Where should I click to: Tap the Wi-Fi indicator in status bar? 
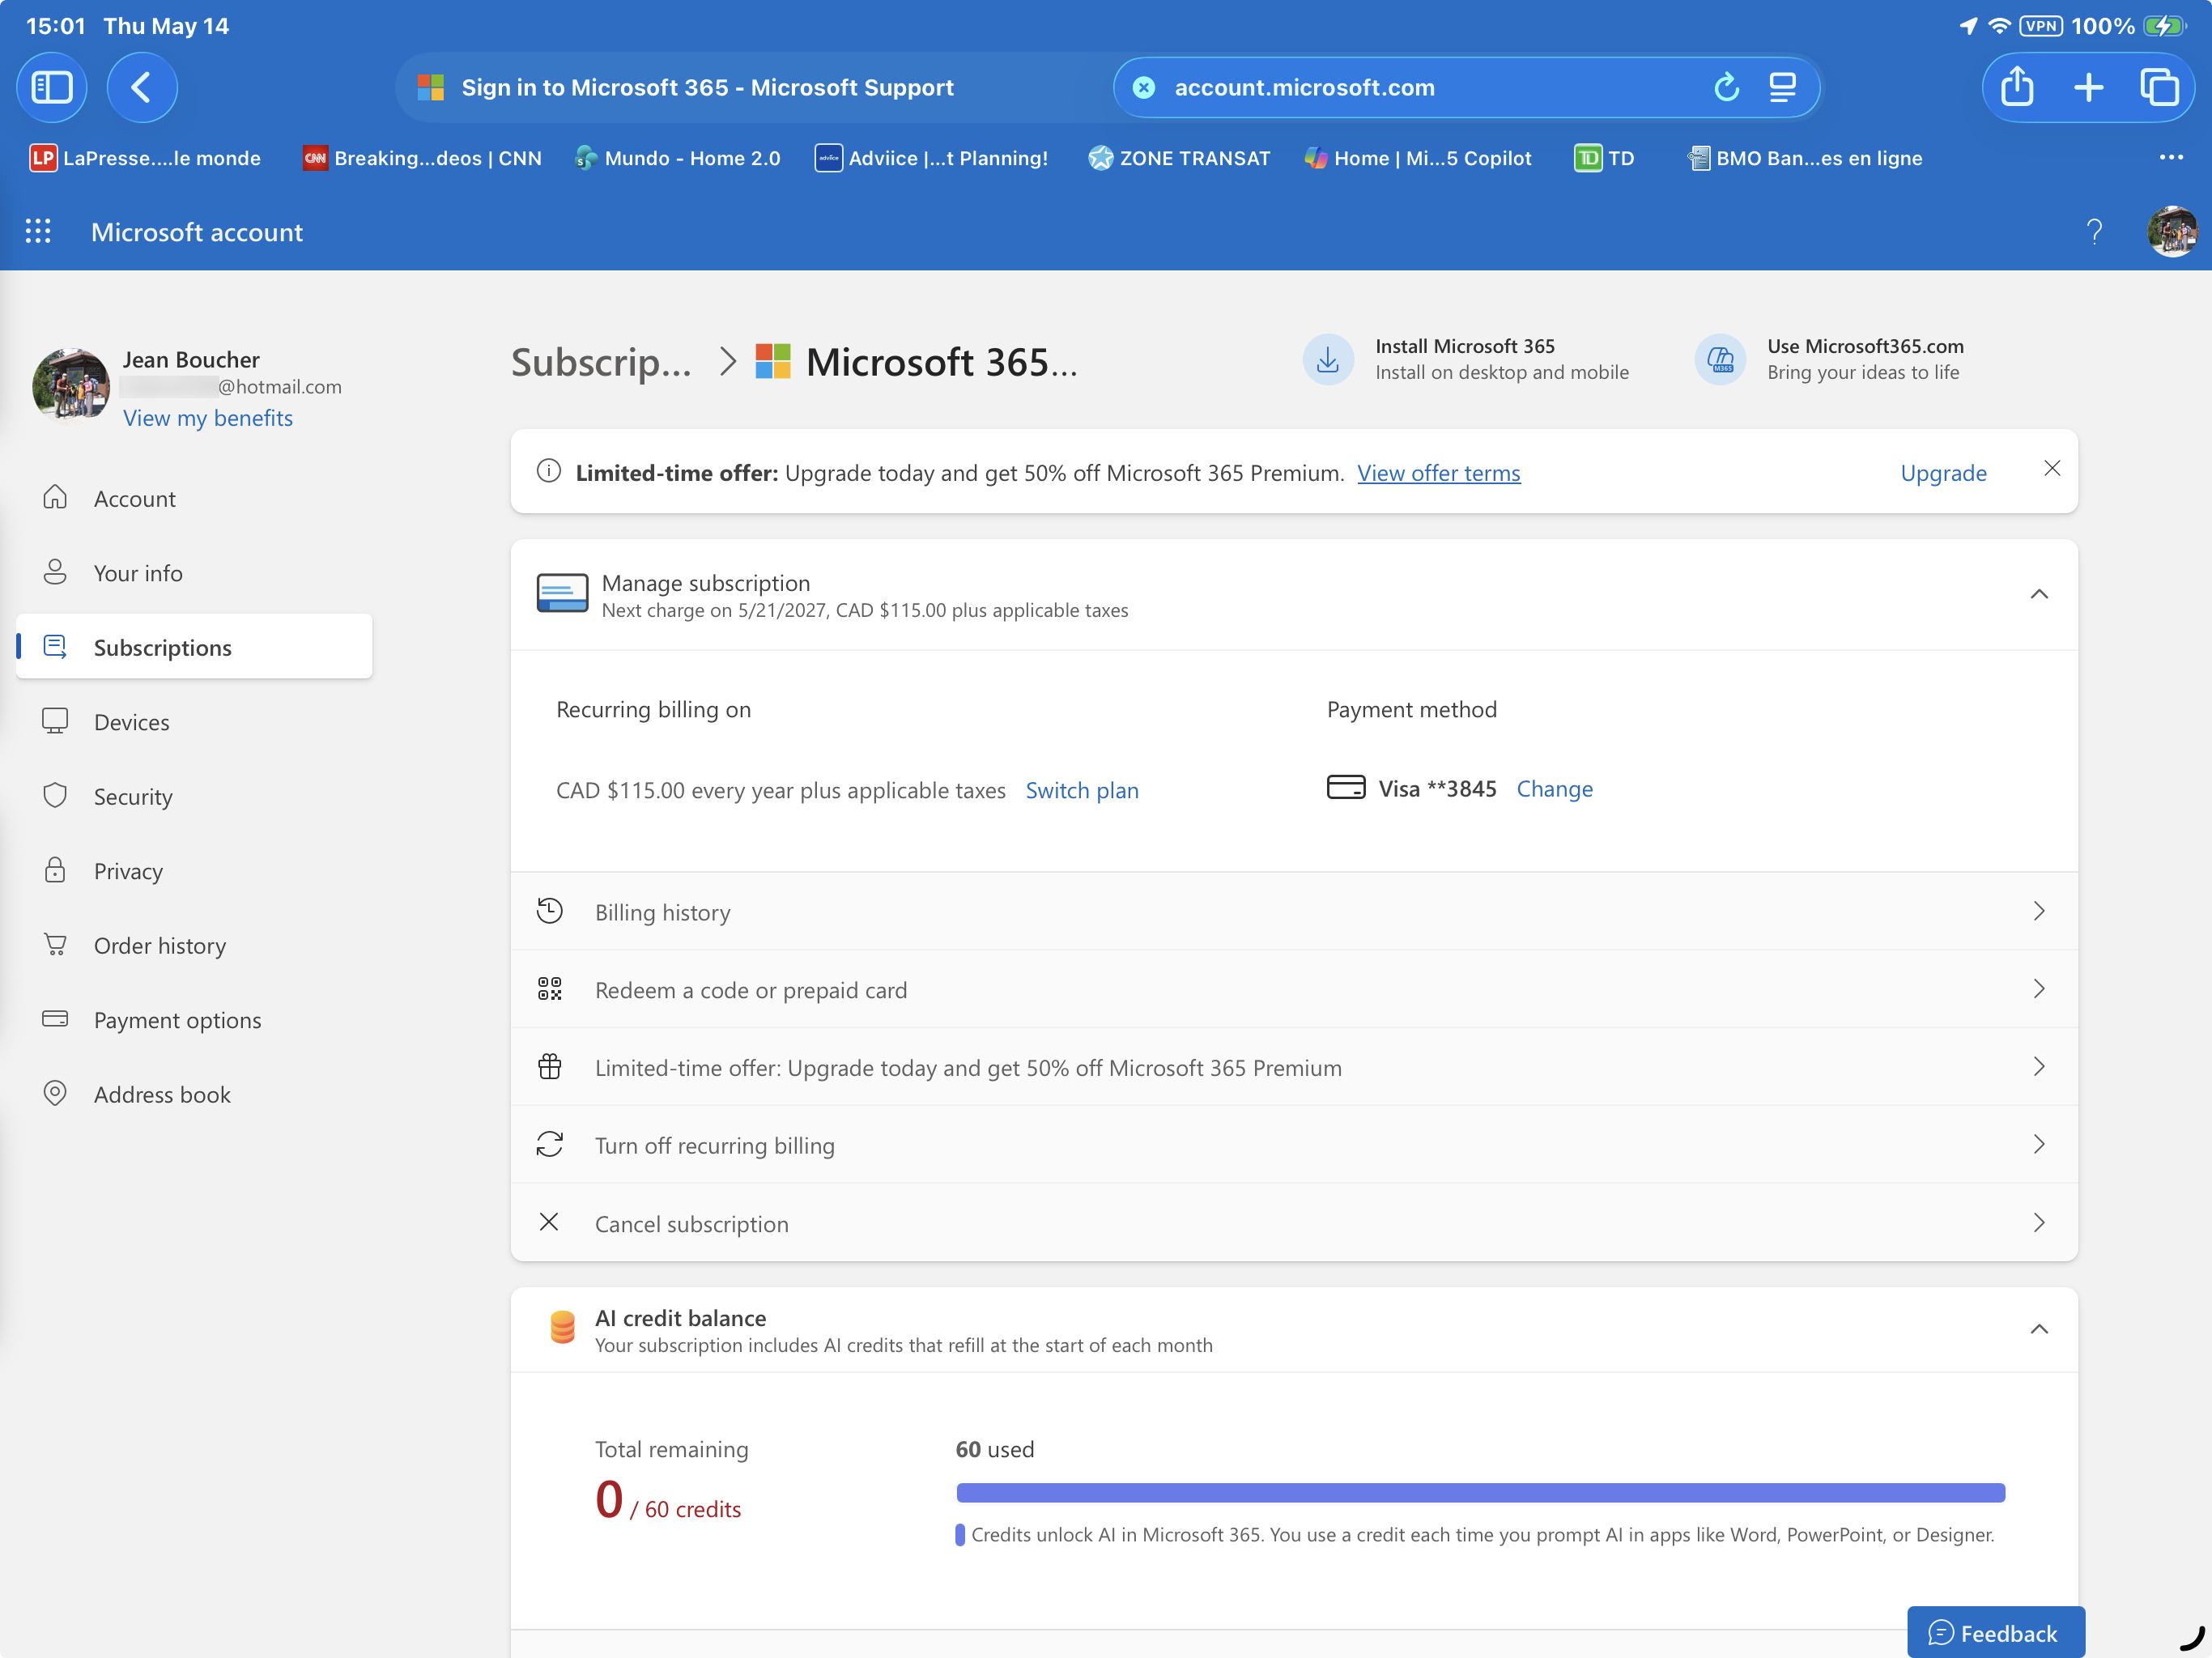coord(1998,26)
